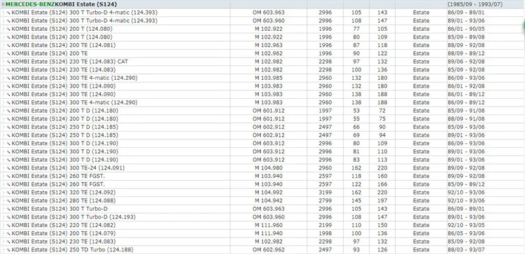Click engine code M 104.942
The height and width of the screenshot is (254, 525).
point(268,200)
